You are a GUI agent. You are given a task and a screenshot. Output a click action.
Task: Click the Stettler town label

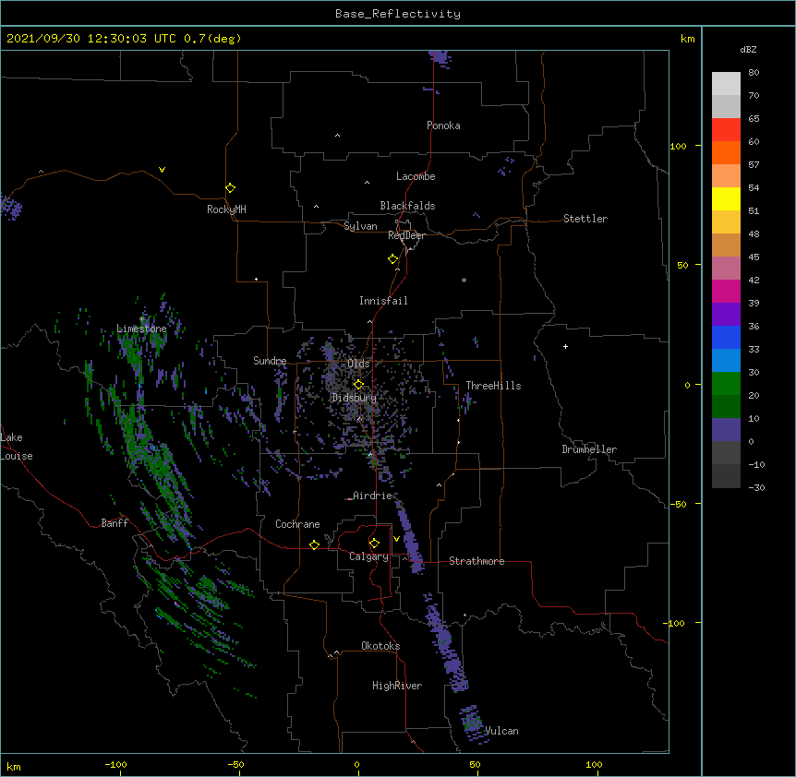585,219
